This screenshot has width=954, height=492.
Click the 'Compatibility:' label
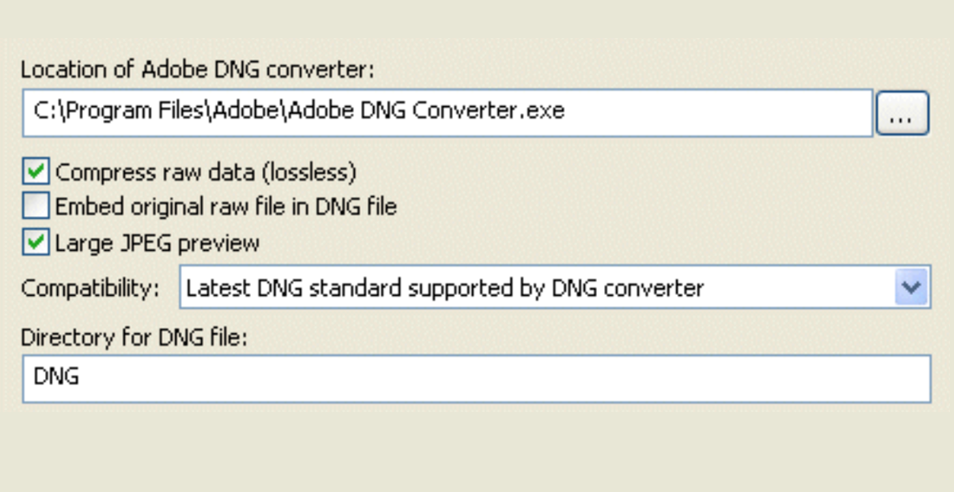pyautogui.click(x=90, y=289)
